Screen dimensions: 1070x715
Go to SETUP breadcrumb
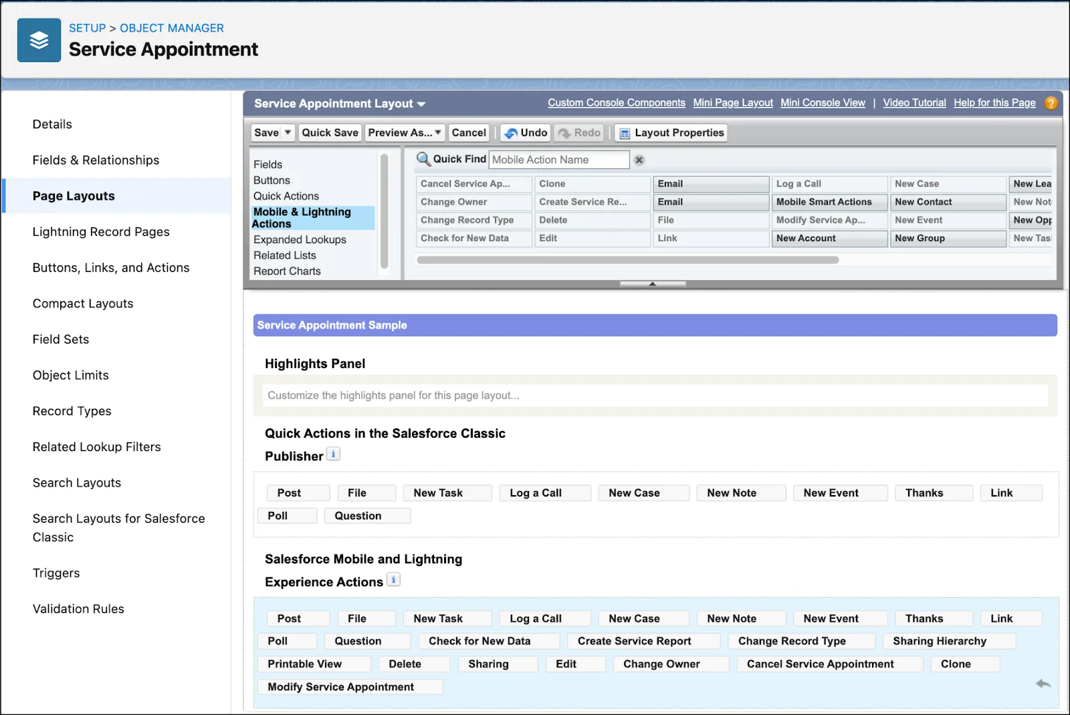click(87, 28)
